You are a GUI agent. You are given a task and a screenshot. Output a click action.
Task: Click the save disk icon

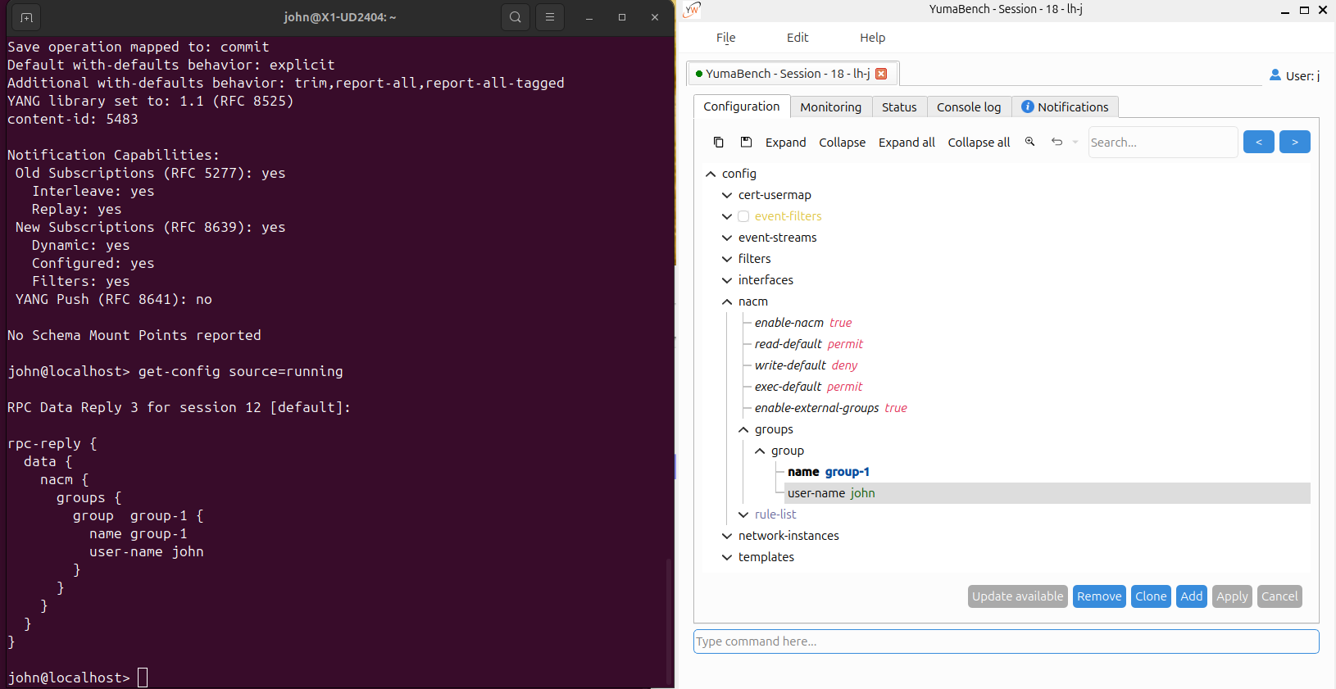click(x=746, y=143)
